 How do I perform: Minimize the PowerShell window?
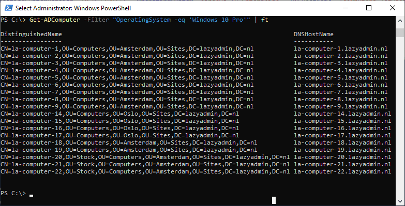pos(346,8)
